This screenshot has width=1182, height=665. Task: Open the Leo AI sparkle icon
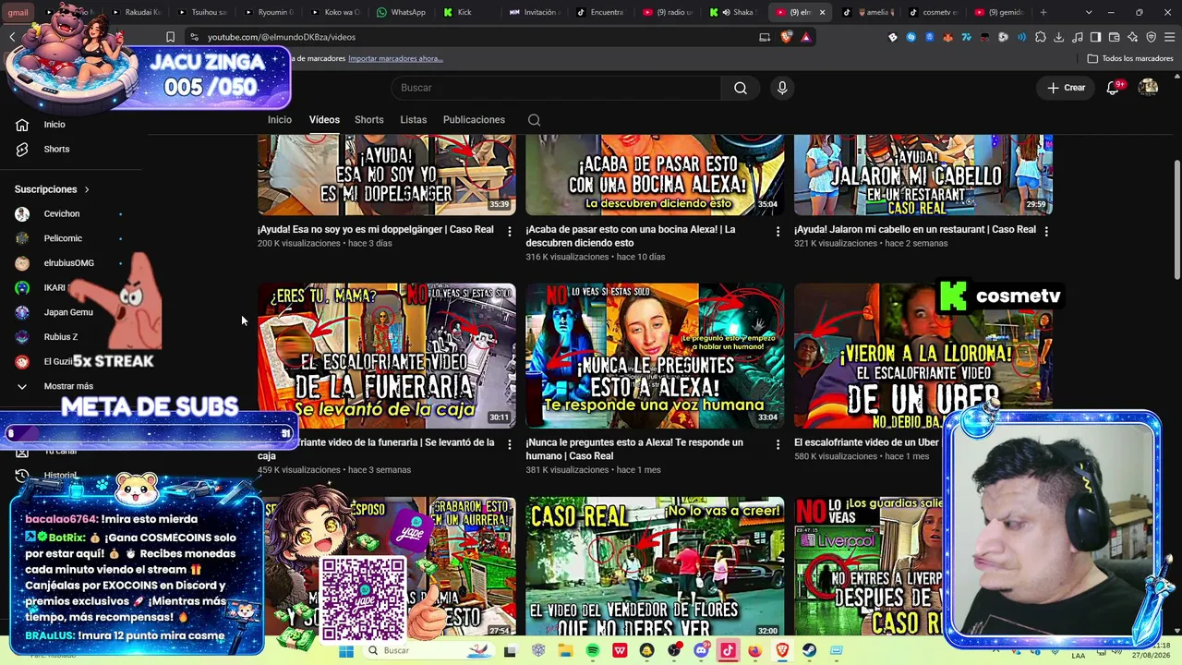(1132, 37)
